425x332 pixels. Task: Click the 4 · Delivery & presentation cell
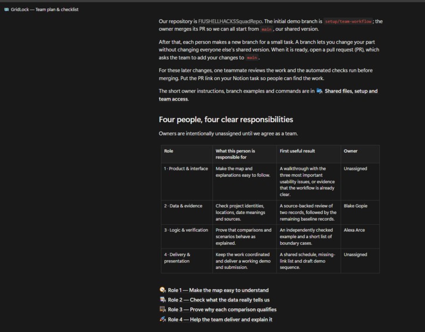[187, 261]
